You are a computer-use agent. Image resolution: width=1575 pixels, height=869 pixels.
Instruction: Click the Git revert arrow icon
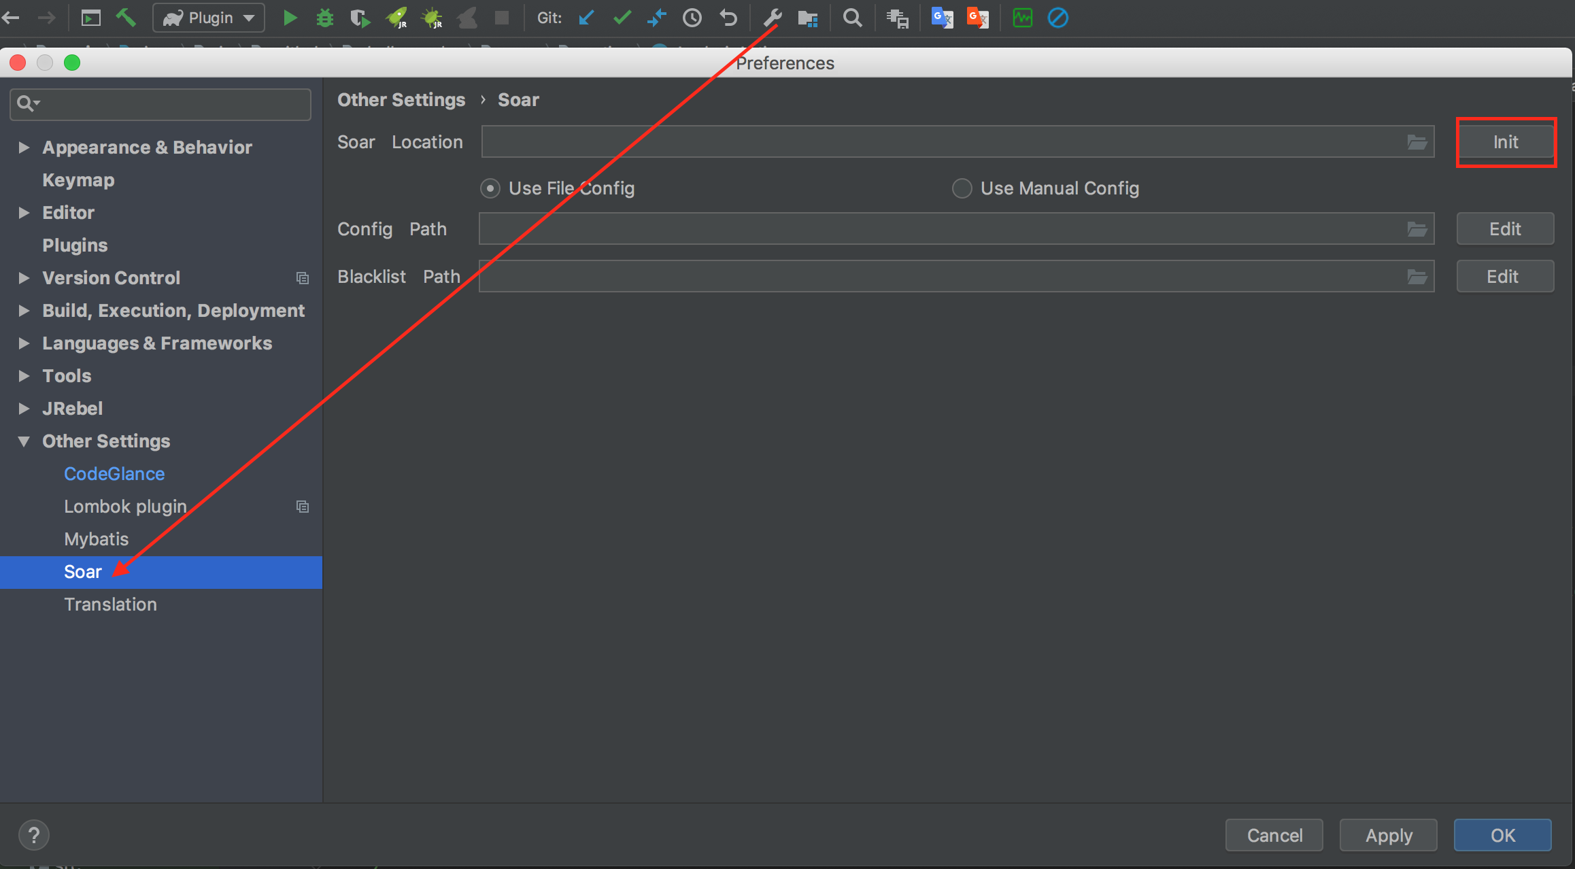[728, 18]
